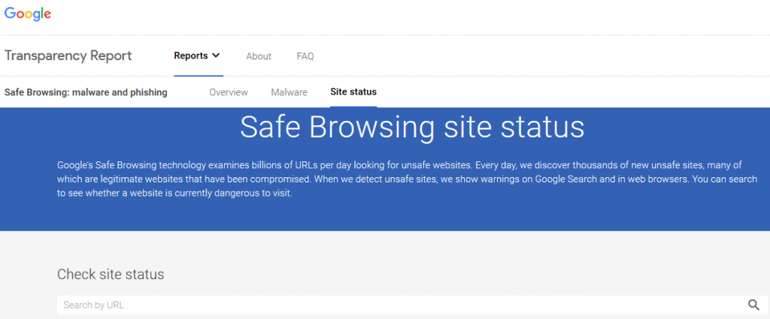Click 'Safe Browsing: malware and phishing' heading
The width and height of the screenshot is (770, 319).
[x=86, y=92]
